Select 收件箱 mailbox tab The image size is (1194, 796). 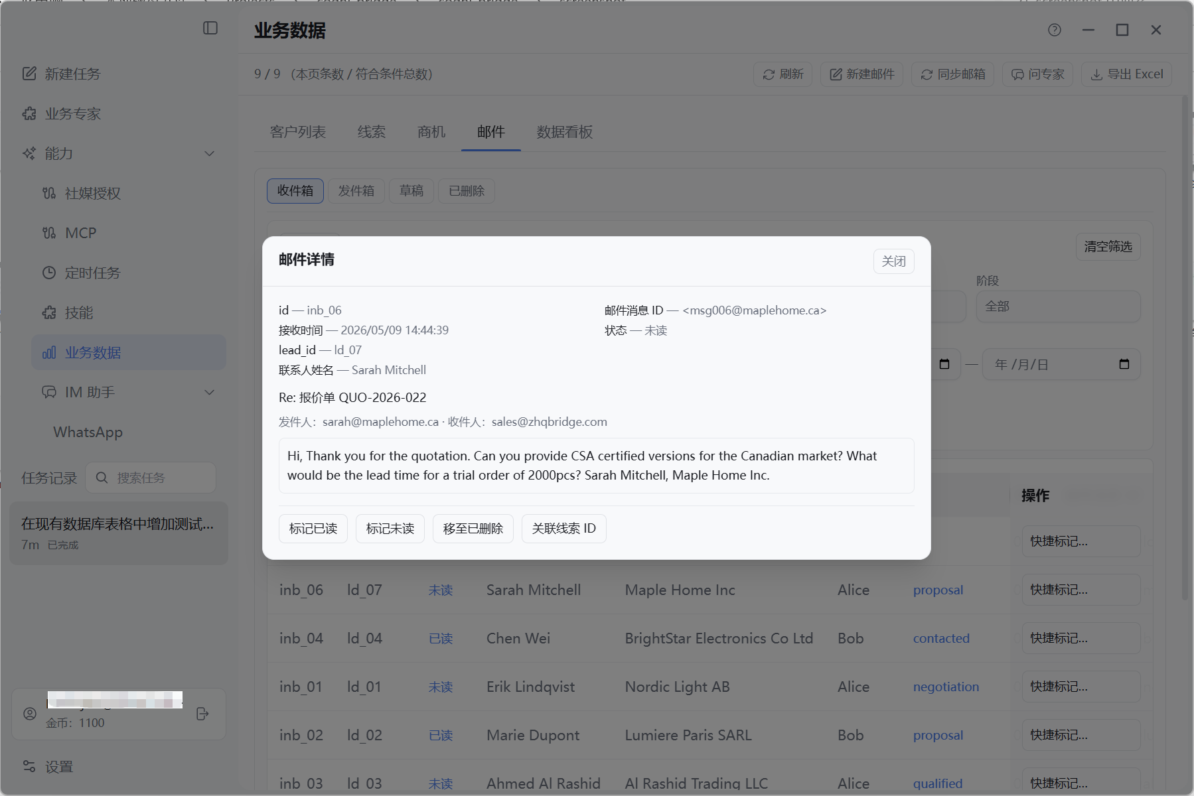(295, 191)
